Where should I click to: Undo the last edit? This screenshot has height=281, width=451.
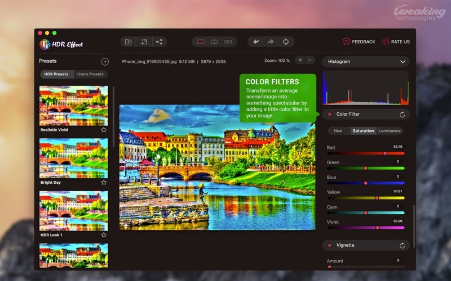point(257,42)
